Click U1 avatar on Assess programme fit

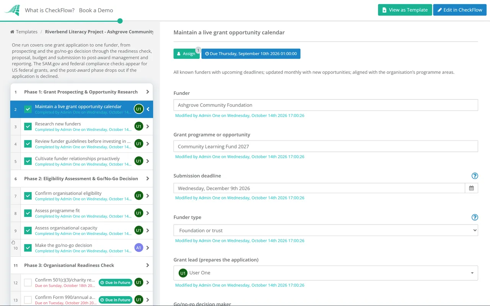coord(139,213)
